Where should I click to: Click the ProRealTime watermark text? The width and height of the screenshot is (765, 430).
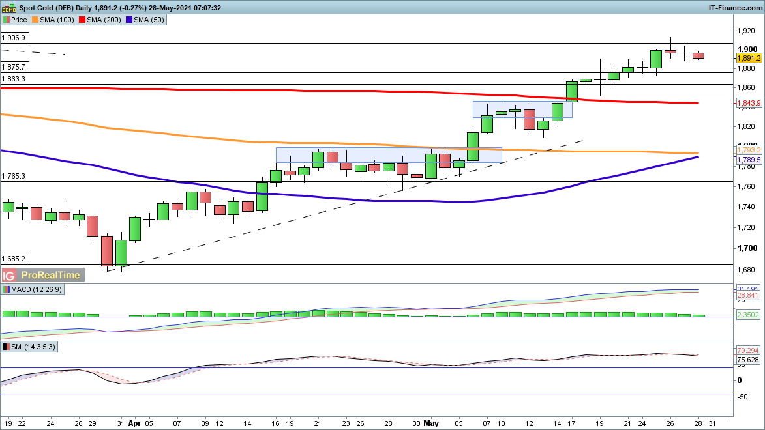pyautogui.click(x=50, y=275)
